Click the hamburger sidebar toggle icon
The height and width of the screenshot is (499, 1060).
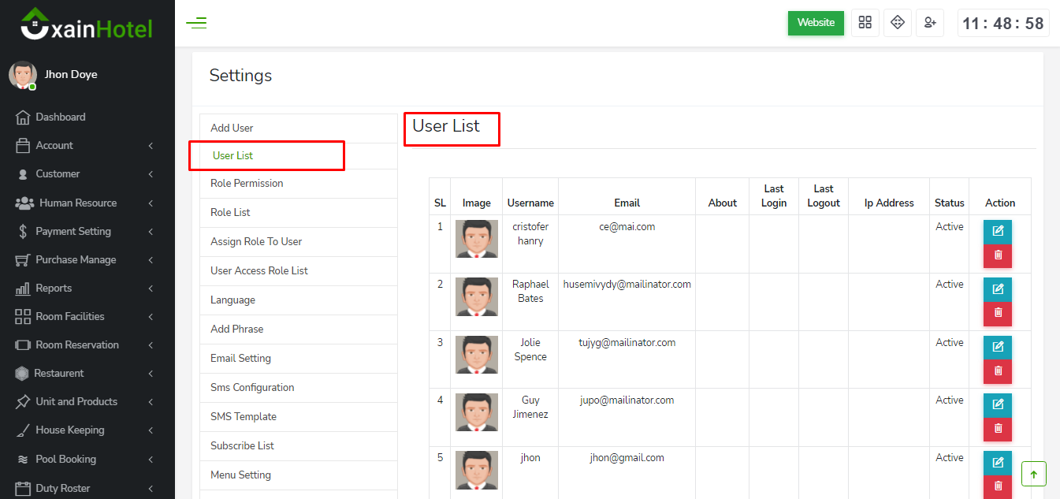pos(196,23)
